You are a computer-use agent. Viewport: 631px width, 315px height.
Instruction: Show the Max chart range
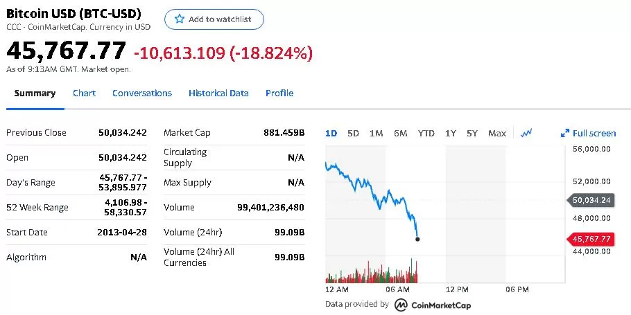coord(497,134)
